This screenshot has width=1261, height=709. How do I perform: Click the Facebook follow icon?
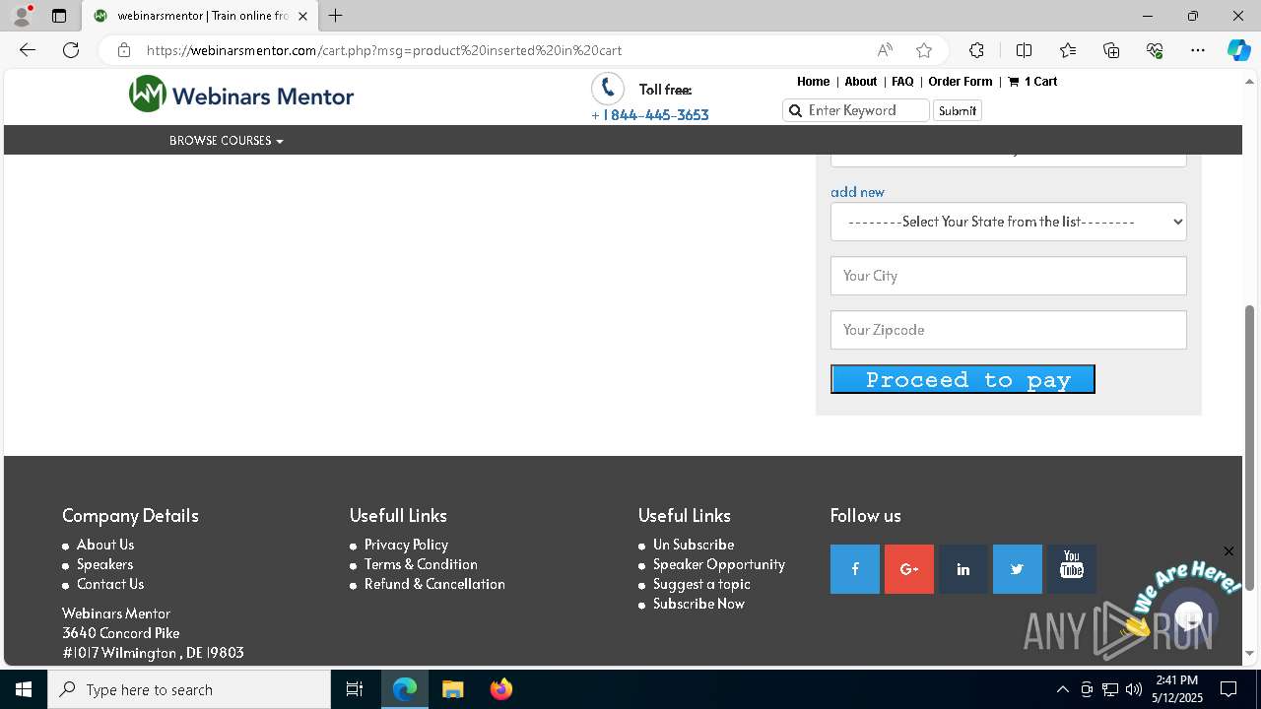(854, 569)
